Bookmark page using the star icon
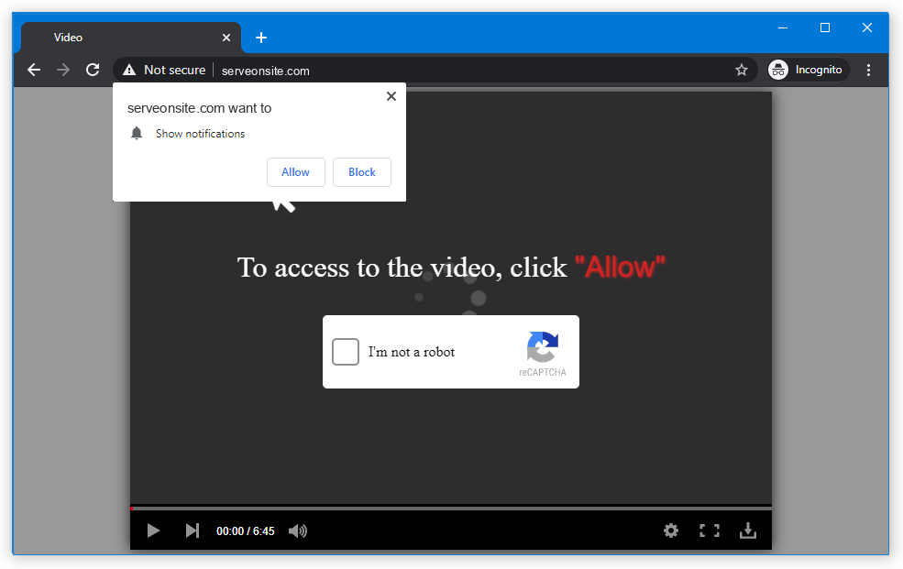The width and height of the screenshot is (903, 569). [x=742, y=70]
